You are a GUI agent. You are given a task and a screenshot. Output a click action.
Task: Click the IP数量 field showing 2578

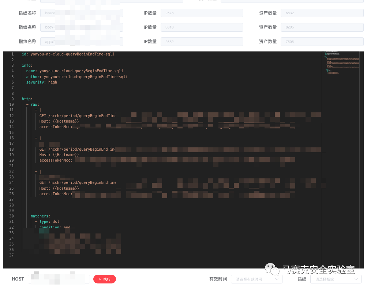[x=202, y=13]
